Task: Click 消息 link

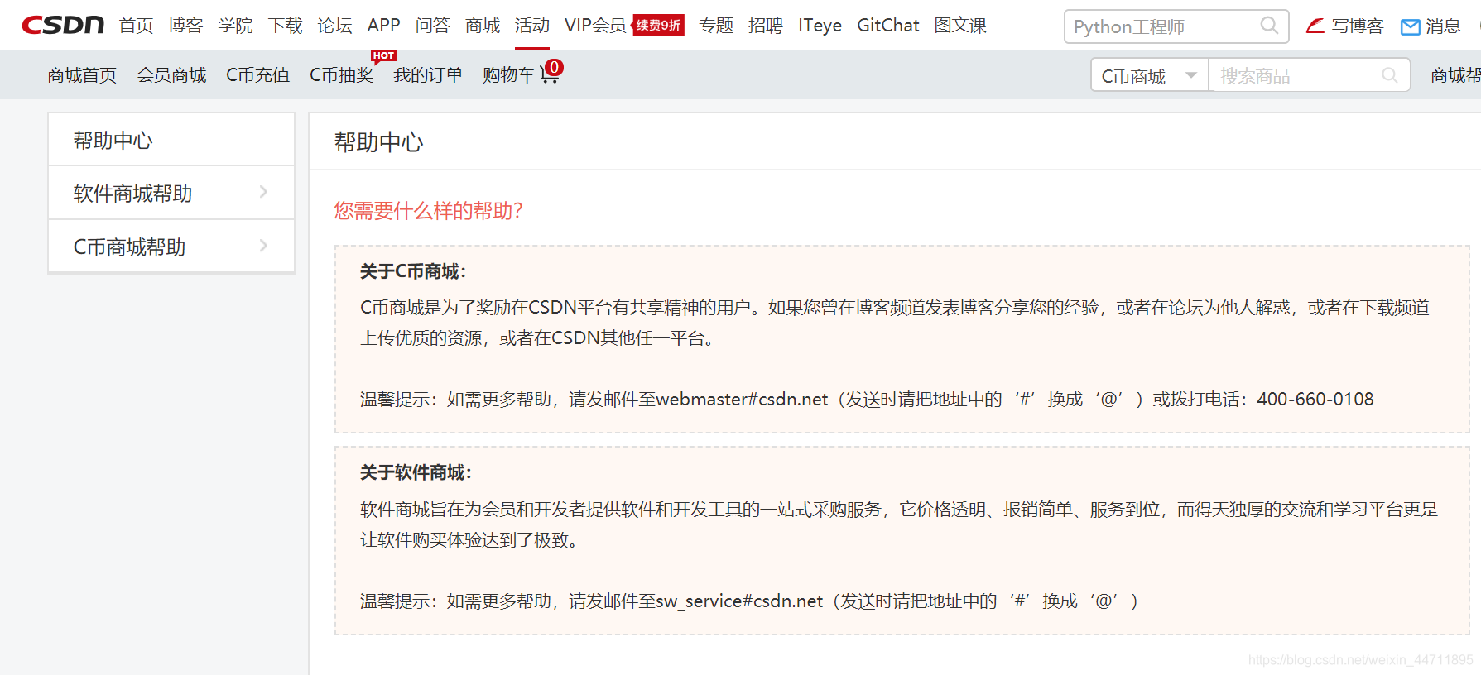Action: click(x=1443, y=26)
